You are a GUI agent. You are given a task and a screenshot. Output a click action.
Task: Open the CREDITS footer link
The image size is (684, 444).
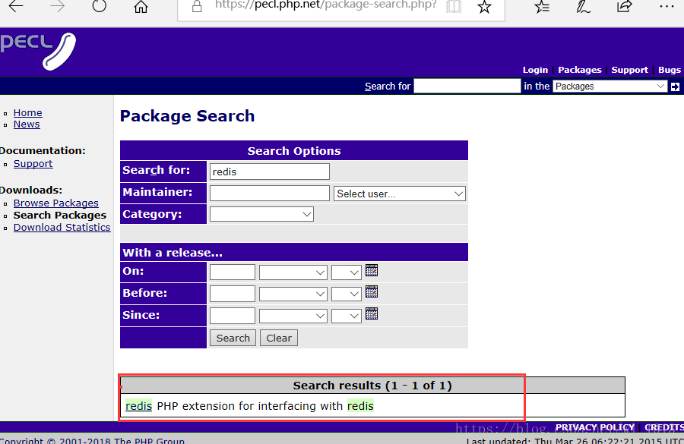pos(664,427)
